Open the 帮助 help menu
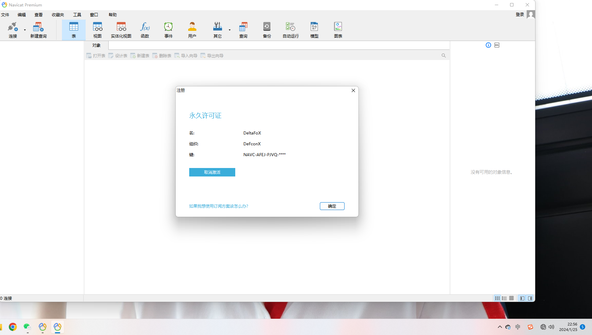 tap(113, 15)
